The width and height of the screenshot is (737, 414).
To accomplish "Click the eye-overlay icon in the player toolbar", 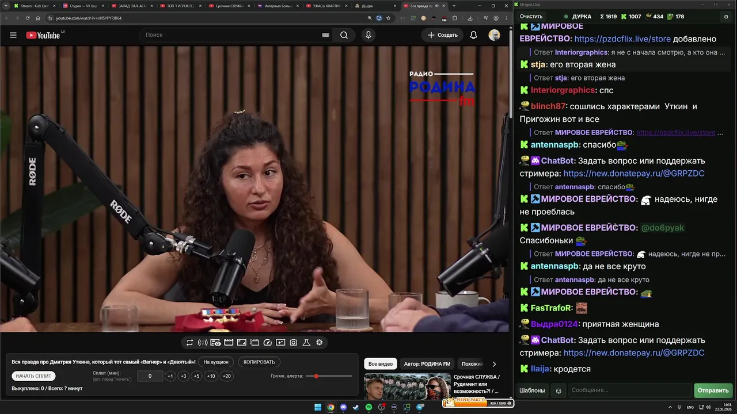I will [x=215, y=343].
